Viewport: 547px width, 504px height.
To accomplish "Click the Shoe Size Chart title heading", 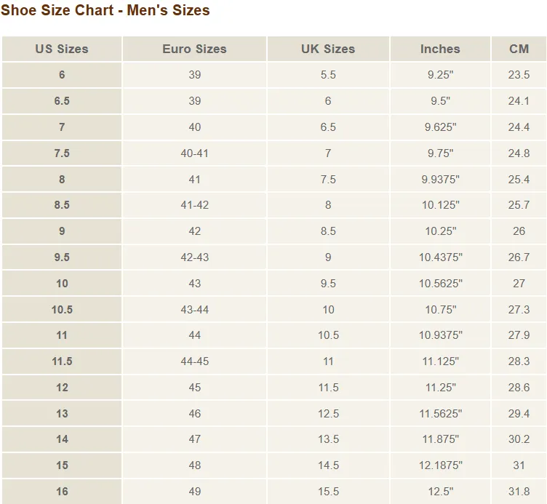I will (105, 10).
